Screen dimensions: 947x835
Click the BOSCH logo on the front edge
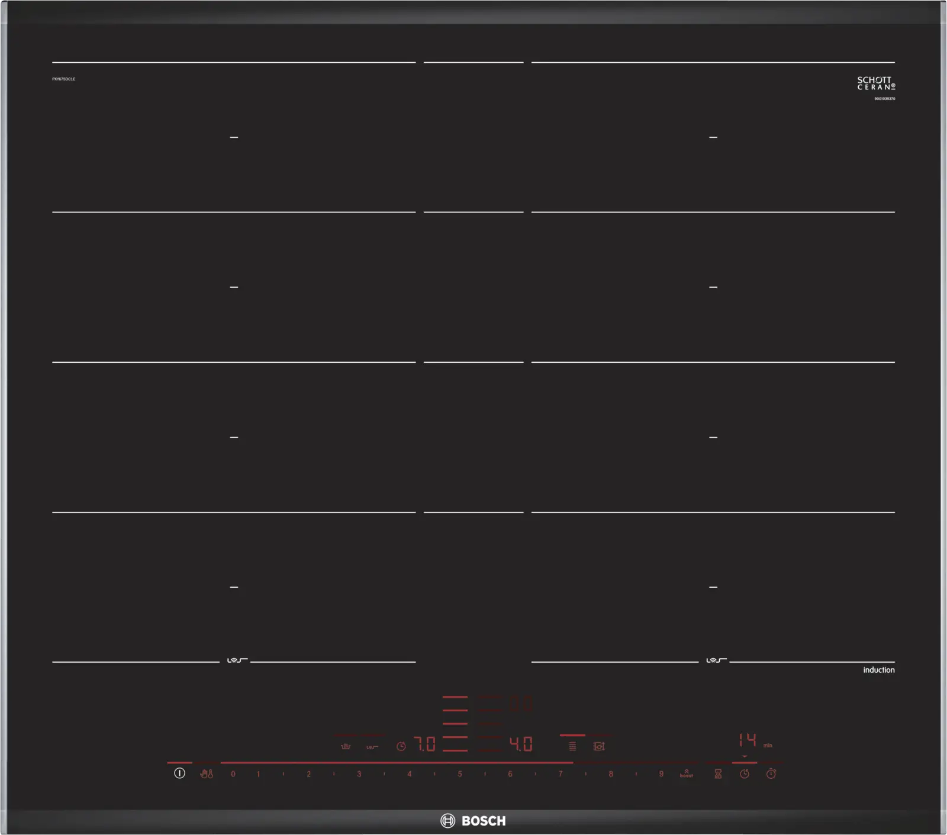(474, 820)
